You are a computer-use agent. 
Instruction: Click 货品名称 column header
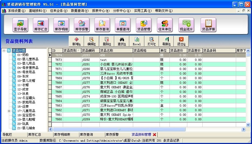(116, 51)
